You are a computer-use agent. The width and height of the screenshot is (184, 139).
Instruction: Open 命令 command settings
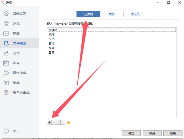coord(16,63)
